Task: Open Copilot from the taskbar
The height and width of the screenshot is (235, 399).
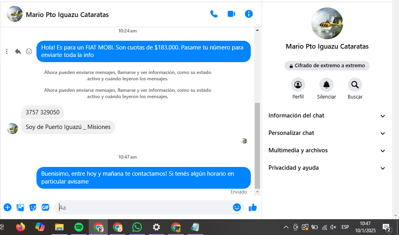Action: [x=40, y=227]
